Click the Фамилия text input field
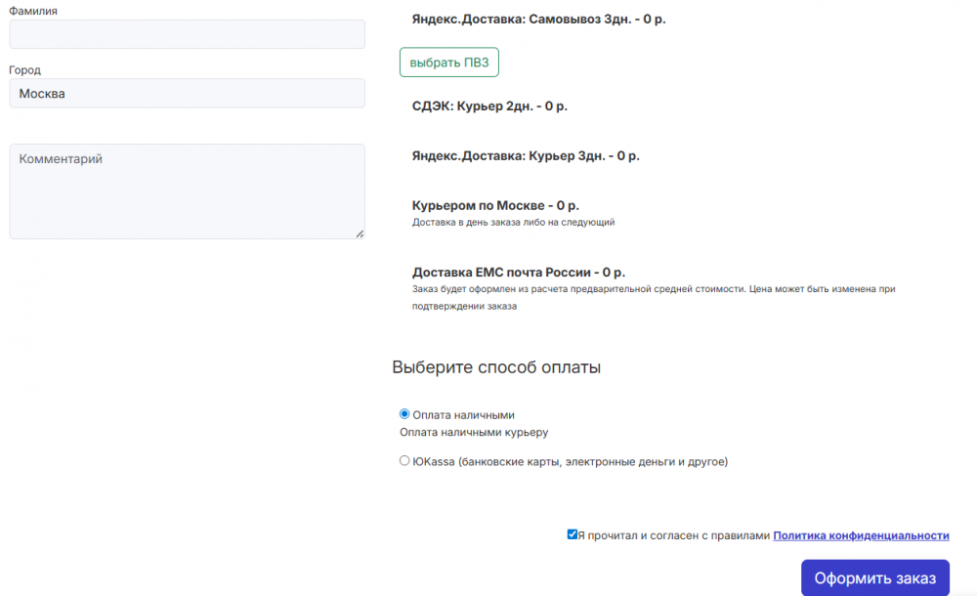977x596 pixels. 187,34
